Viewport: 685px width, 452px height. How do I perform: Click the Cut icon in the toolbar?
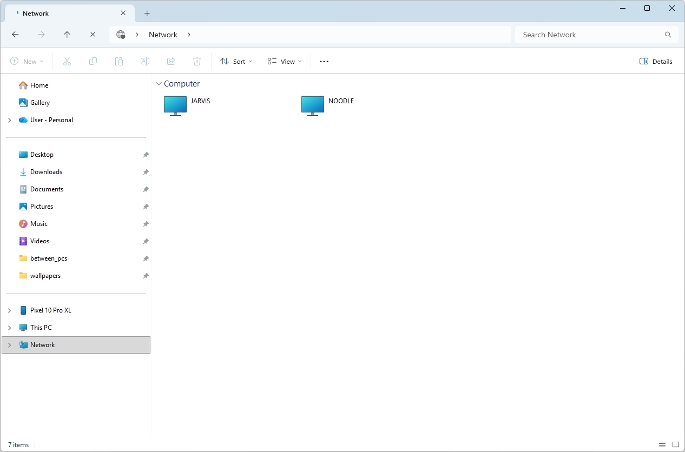point(67,61)
